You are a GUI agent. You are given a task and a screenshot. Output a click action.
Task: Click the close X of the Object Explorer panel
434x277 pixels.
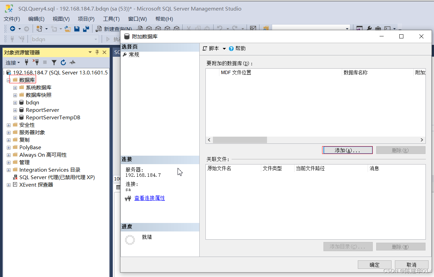point(104,52)
